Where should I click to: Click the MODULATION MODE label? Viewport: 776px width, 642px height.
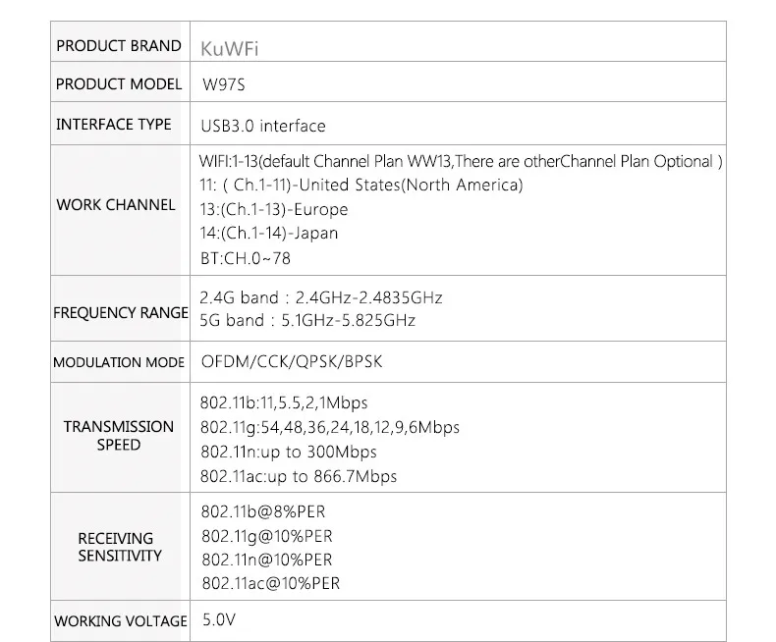tap(119, 362)
